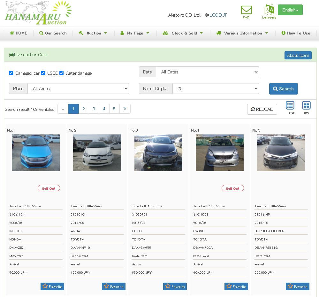Click the Live auction Cars car icon
The height and width of the screenshot is (297, 319).
11,55
